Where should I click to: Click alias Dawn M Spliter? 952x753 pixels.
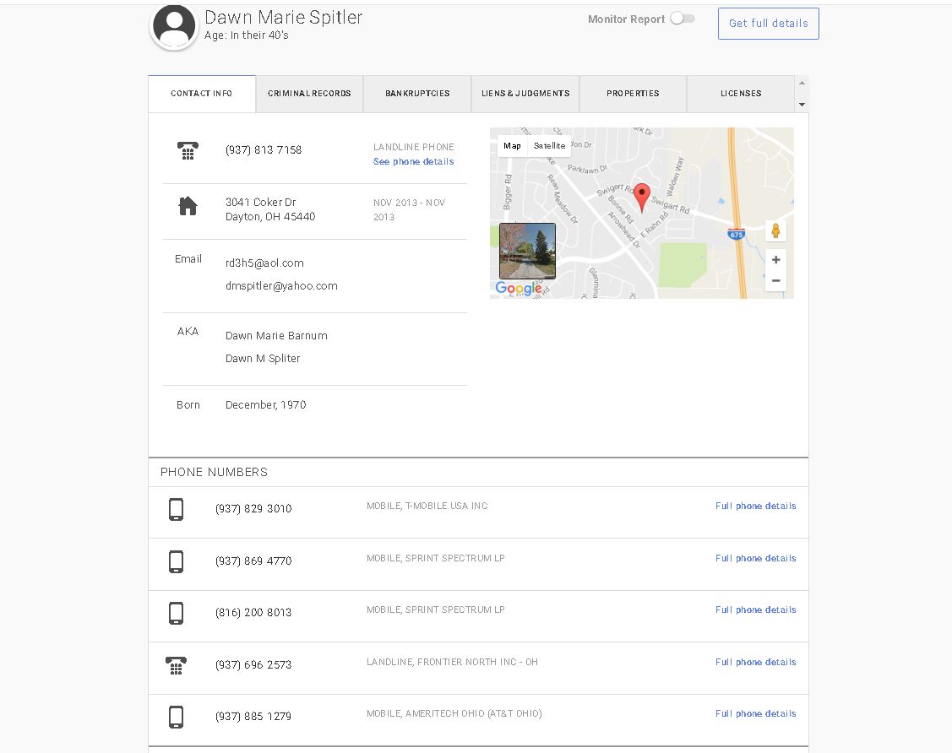point(262,359)
